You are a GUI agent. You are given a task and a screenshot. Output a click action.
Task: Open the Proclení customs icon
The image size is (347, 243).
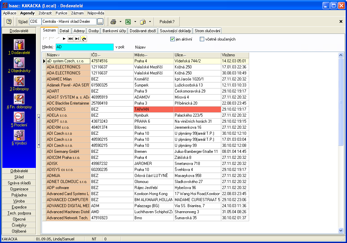(x=19, y=117)
